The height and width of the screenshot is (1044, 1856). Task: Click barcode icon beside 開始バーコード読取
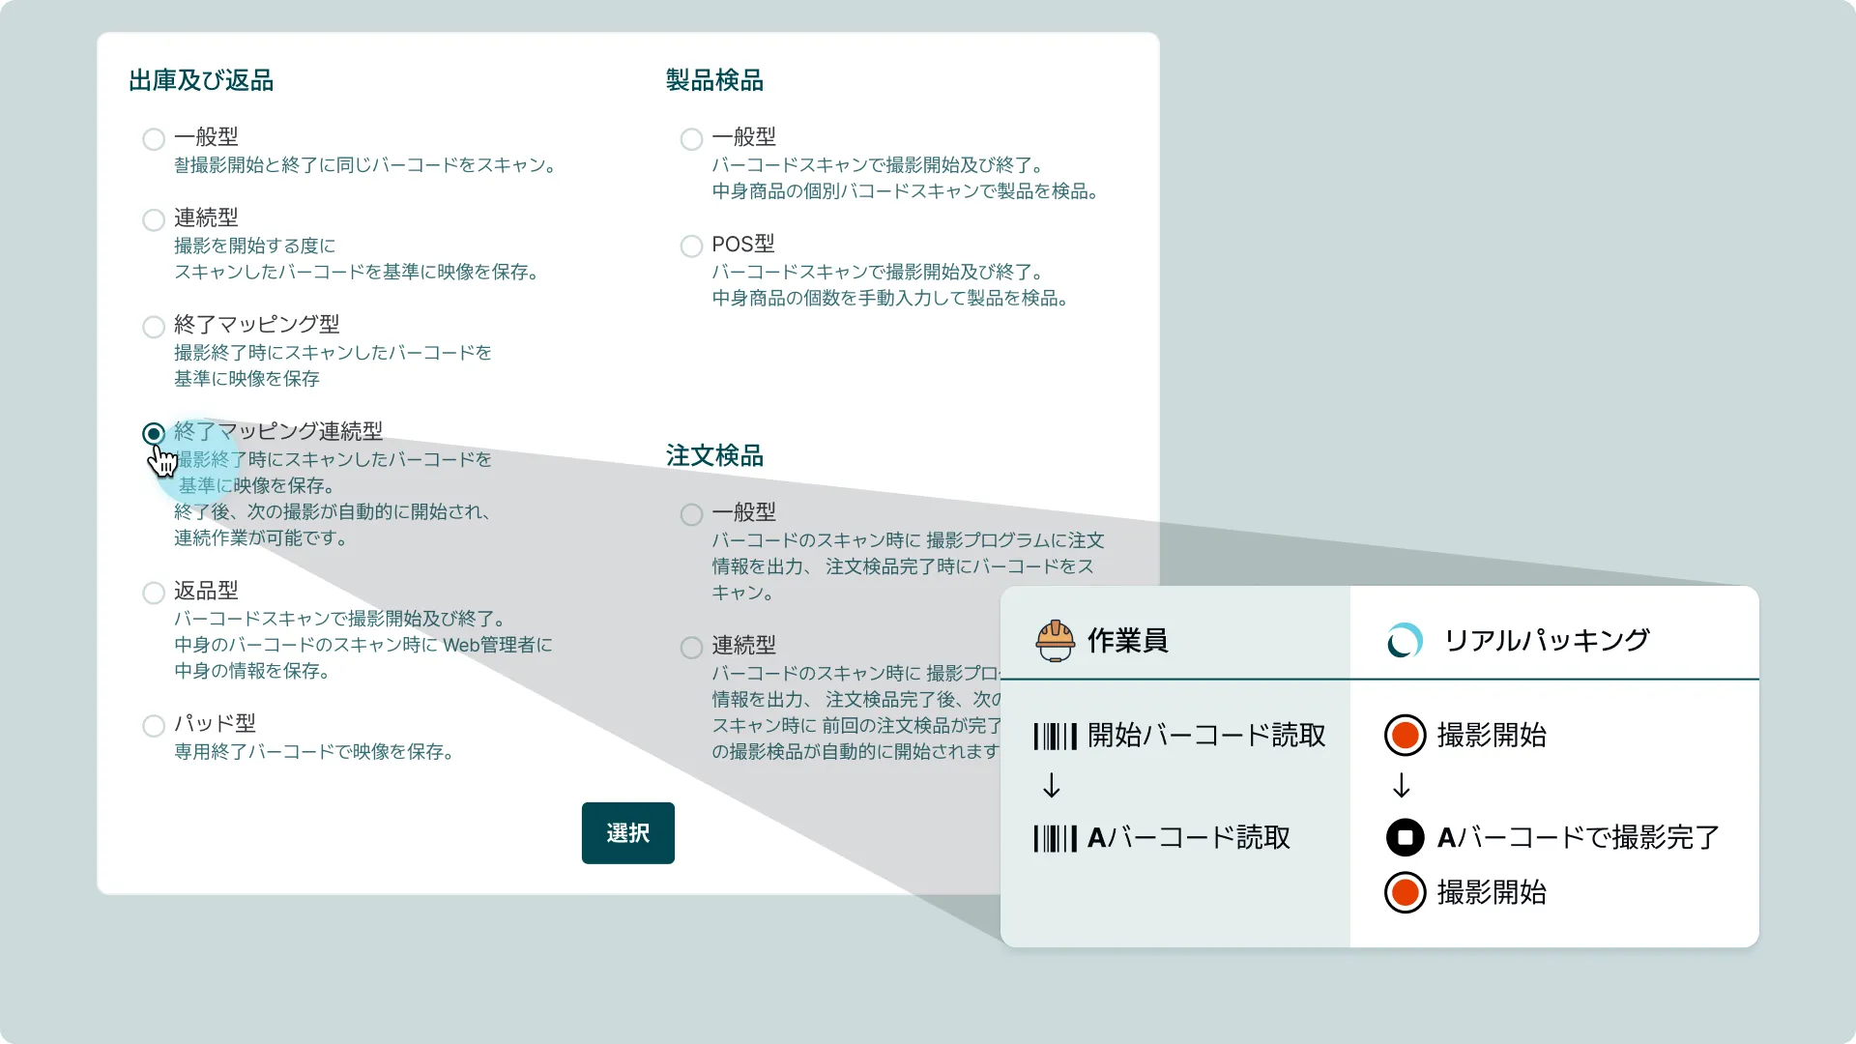pos(1055,737)
